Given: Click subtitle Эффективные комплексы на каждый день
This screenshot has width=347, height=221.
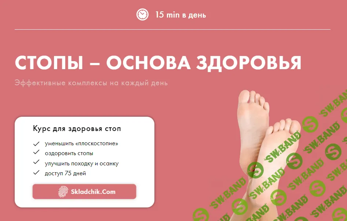Looking at the screenshot, I should point(91,83).
